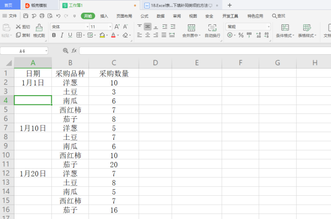
Task: Click the distributed alignment icon
Action: coord(172,35)
